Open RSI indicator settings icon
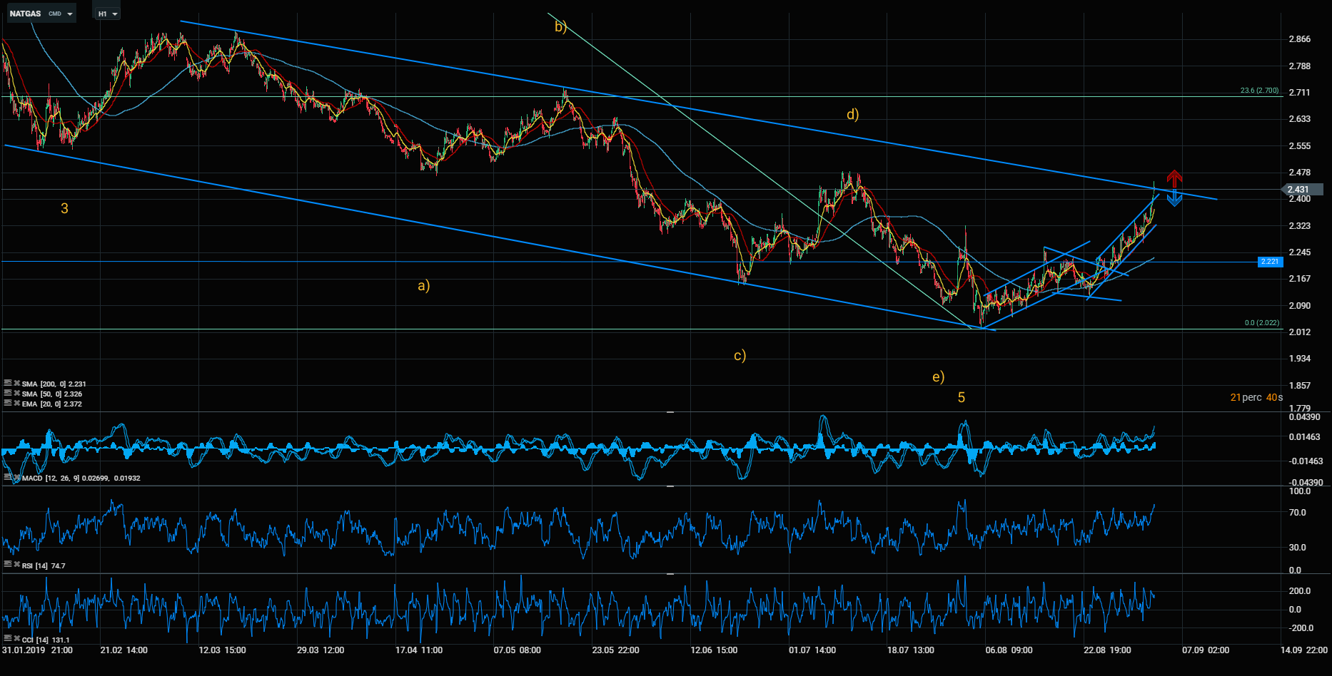The image size is (1332, 676). [7, 565]
